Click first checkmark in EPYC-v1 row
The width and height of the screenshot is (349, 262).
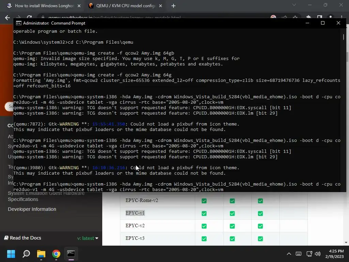[204, 214]
